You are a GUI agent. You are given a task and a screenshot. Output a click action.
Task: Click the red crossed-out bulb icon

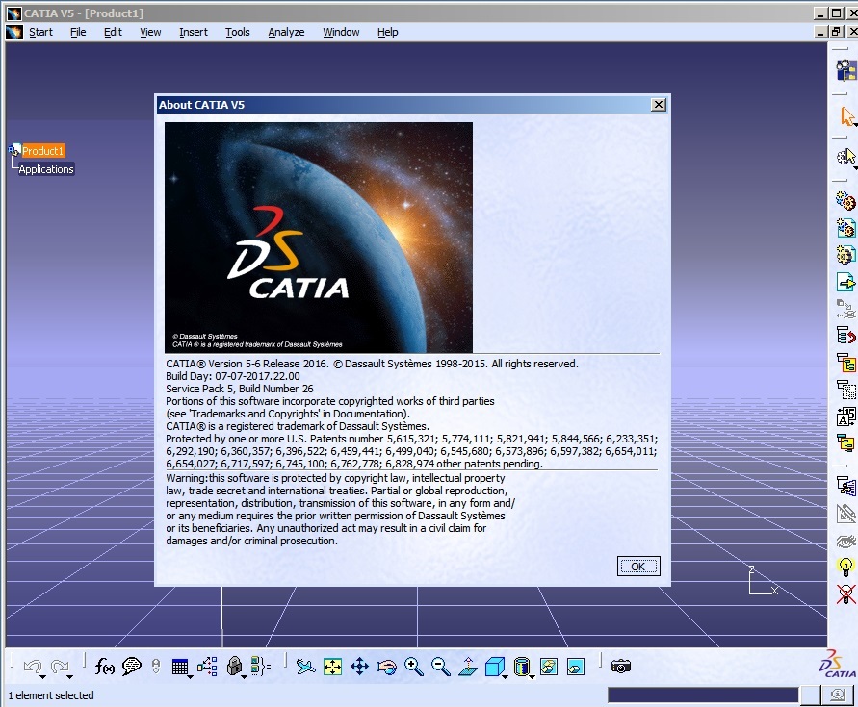[845, 593]
